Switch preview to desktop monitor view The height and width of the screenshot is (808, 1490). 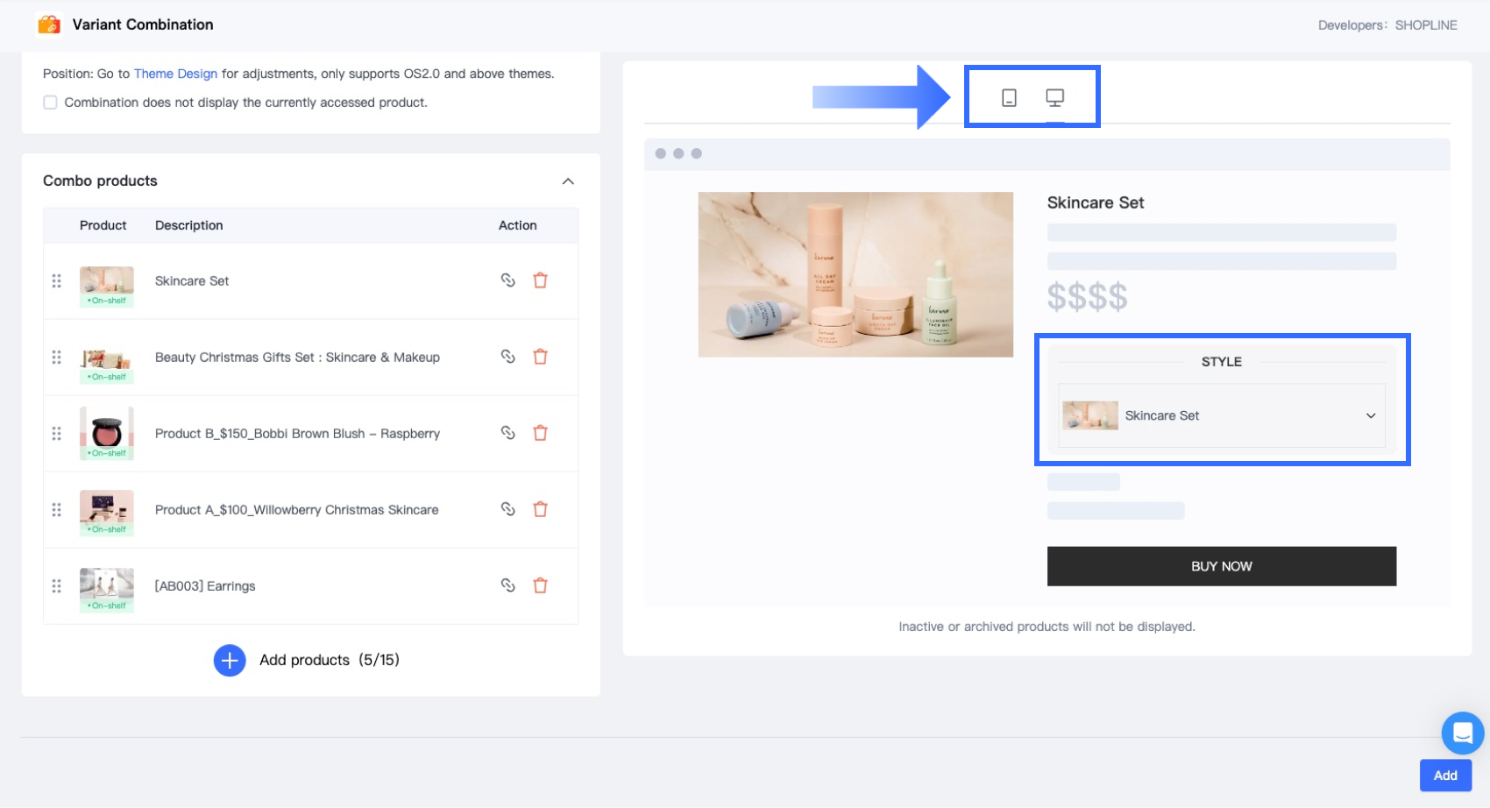tap(1055, 97)
